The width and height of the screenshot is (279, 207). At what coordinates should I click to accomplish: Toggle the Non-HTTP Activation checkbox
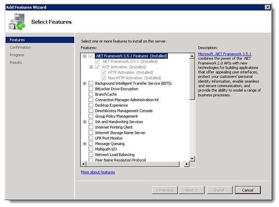(104, 78)
